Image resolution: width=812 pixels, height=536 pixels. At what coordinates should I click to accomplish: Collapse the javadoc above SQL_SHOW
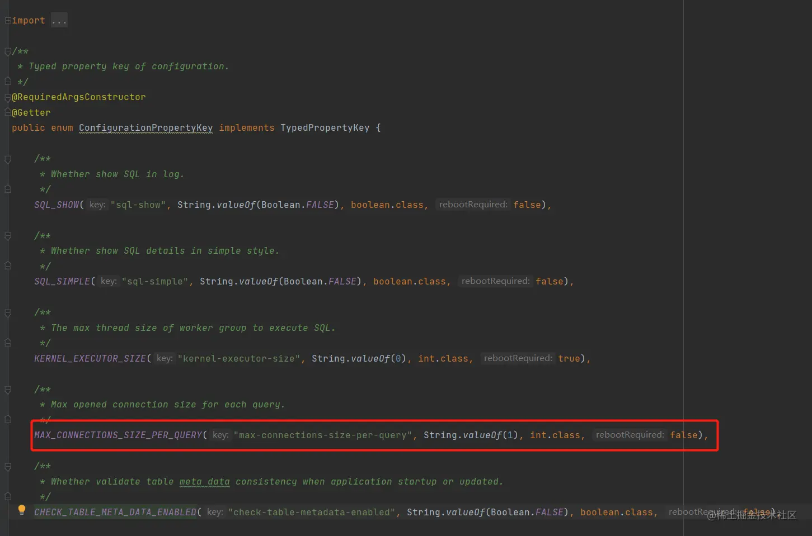pos(8,159)
